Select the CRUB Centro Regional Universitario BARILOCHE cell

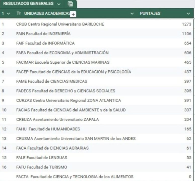coord(60,24)
